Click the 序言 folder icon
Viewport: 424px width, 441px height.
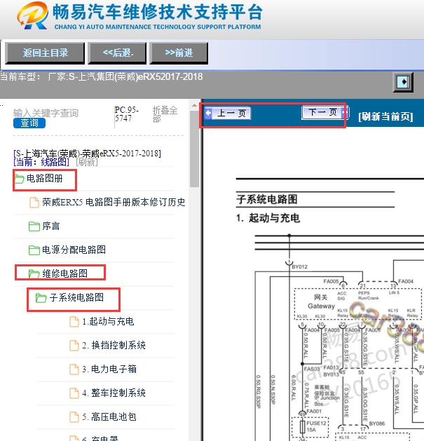[34, 226]
